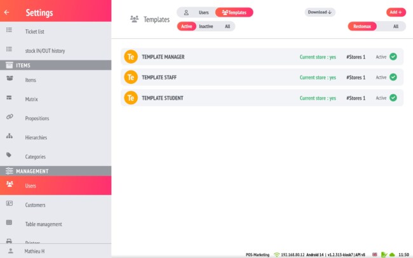Viewport: 413px width, 258px height.
Task: Click the stock IN/OUT history icon
Action: click(x=10, y=49)
